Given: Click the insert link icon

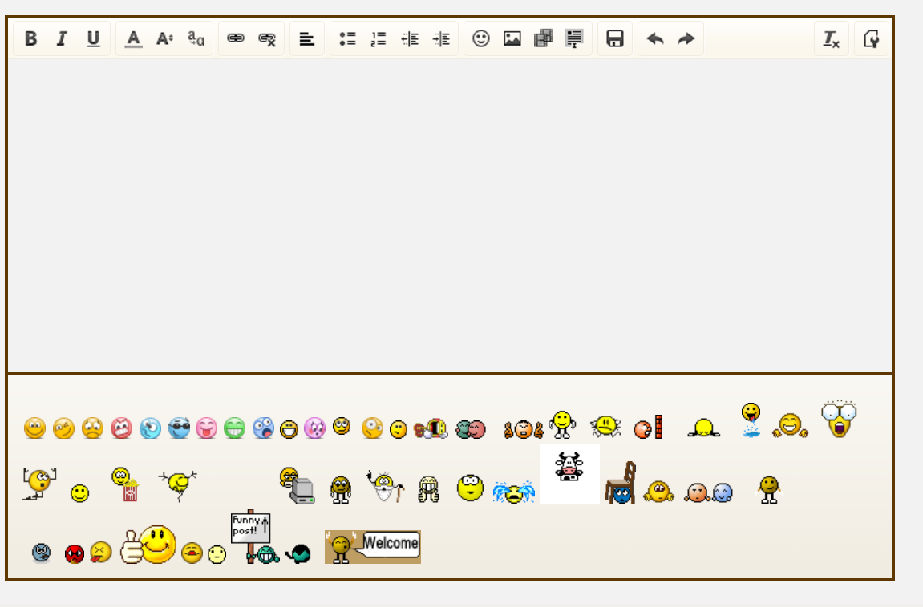Looking at the screenshot, I should [x=236, y=38].
